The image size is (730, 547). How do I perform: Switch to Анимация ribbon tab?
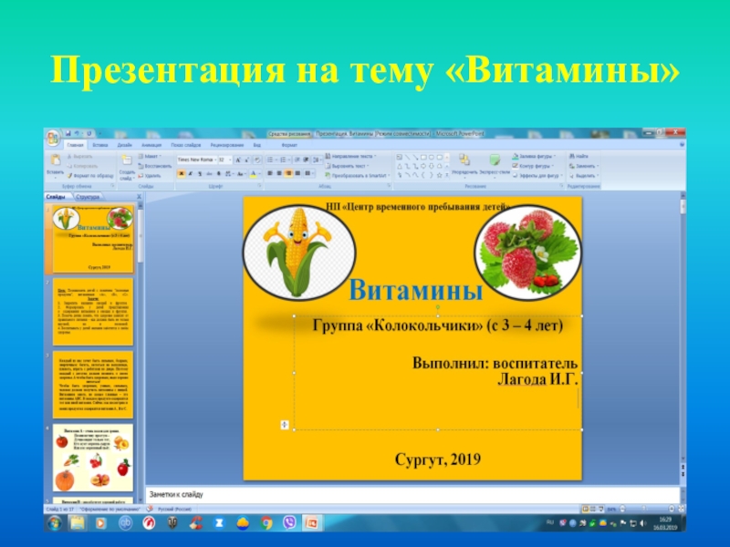151,145
